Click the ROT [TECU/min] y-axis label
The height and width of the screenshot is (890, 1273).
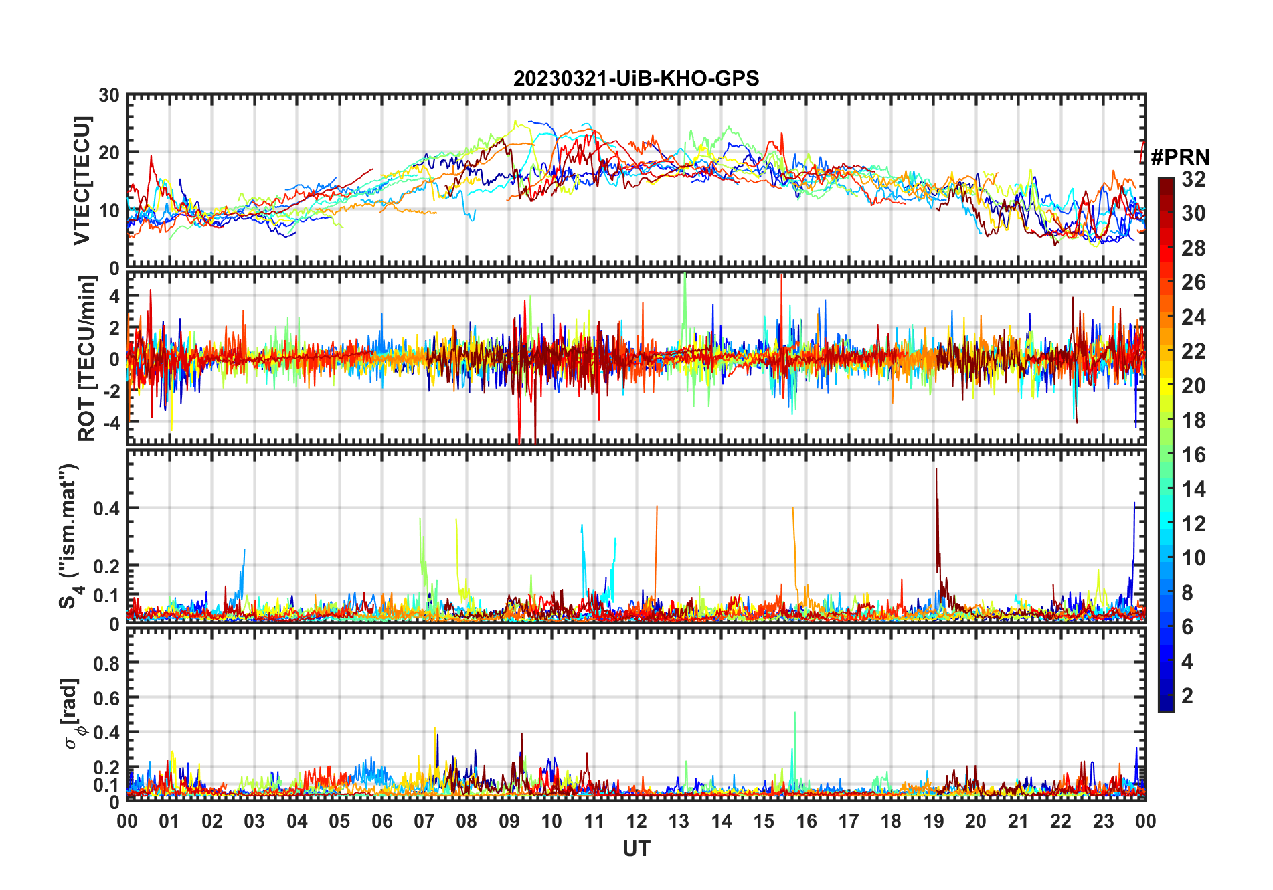pyautogui.click(x=87, y=359)
